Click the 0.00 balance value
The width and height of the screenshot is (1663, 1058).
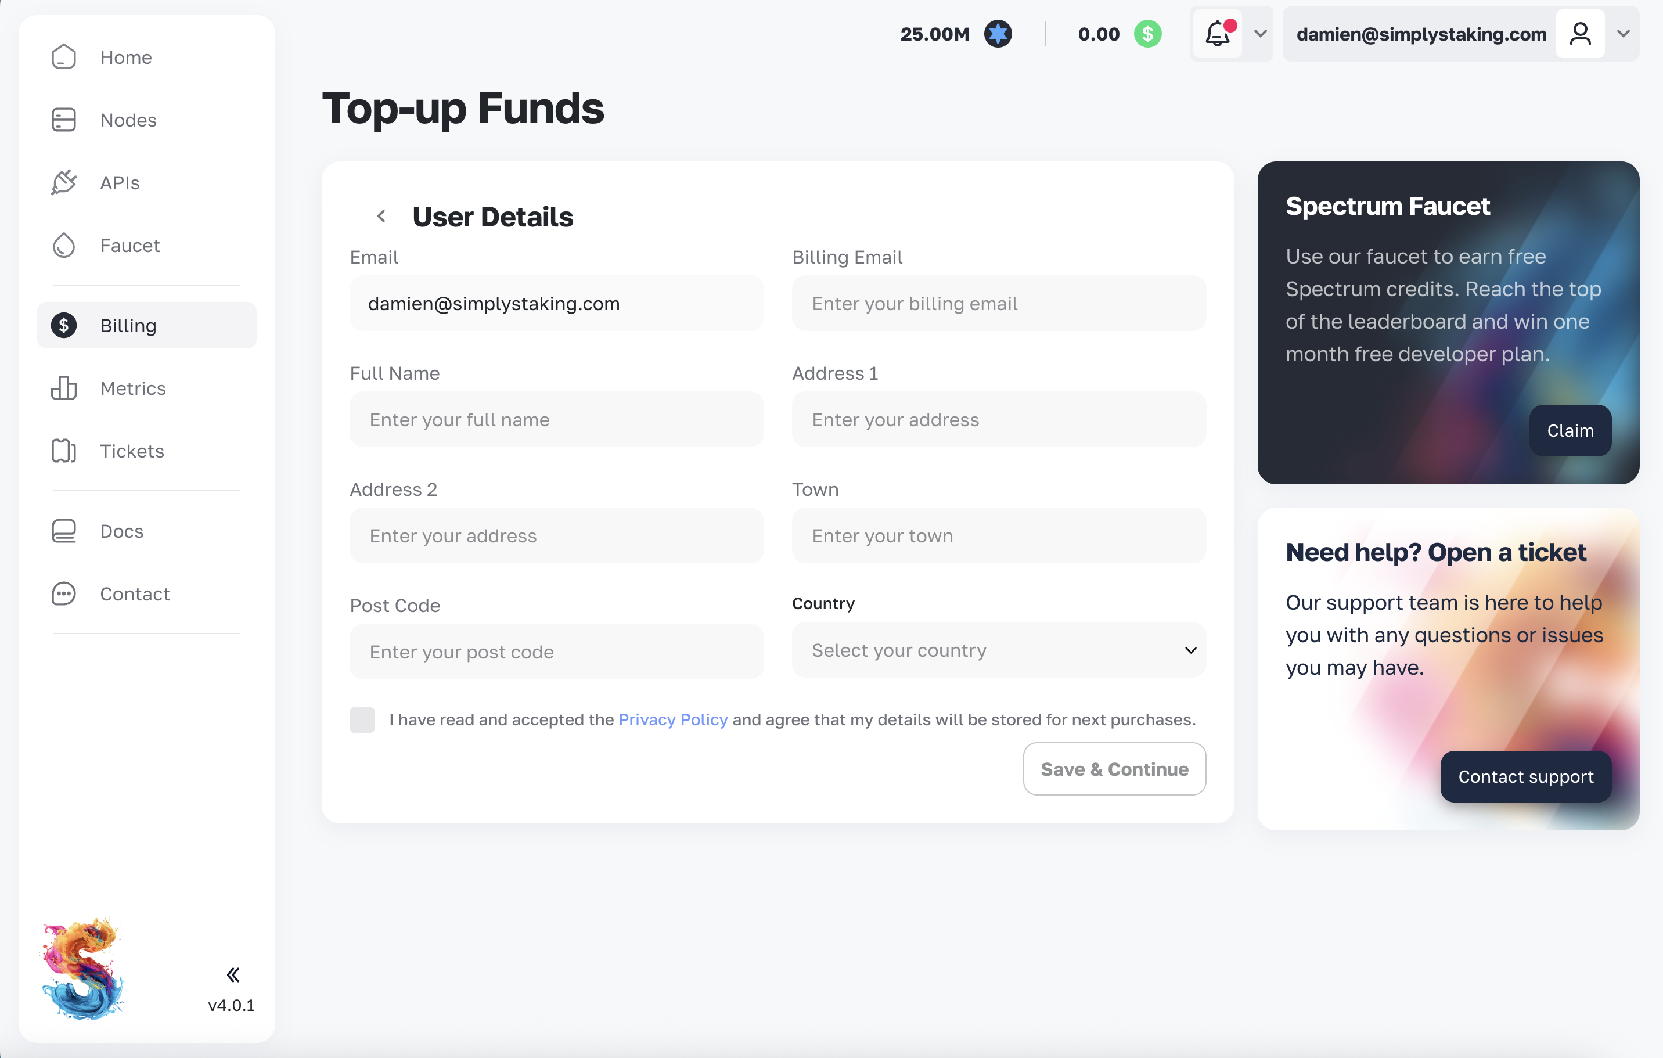[x=1099, y=34]
